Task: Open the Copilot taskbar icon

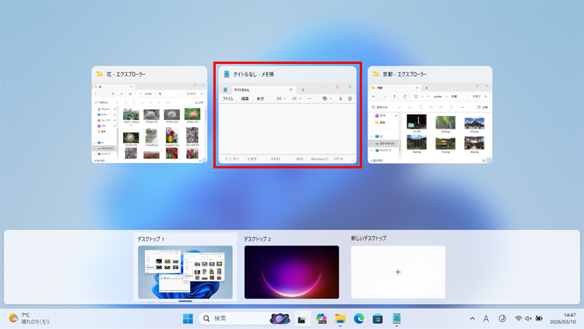Action: [321, 318]
